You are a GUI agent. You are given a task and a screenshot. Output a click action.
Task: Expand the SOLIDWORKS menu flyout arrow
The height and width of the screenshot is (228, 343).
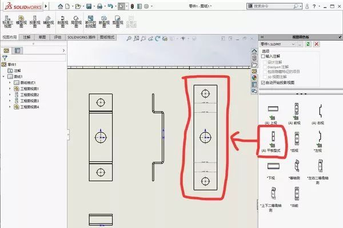(x=46, y=6)
